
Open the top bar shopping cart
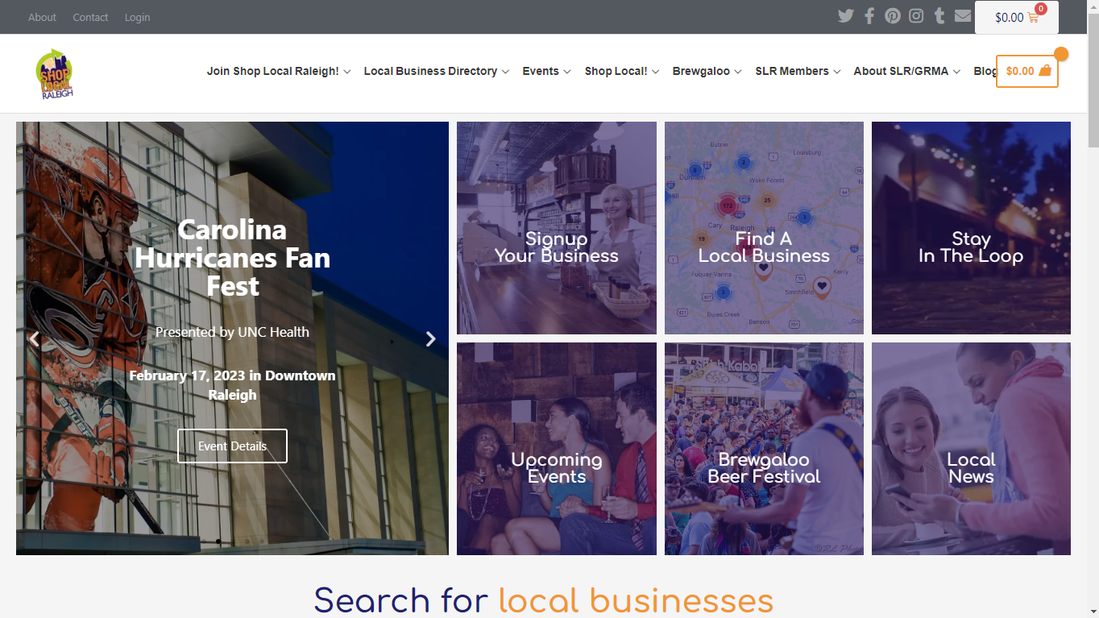pos(1016,18)
